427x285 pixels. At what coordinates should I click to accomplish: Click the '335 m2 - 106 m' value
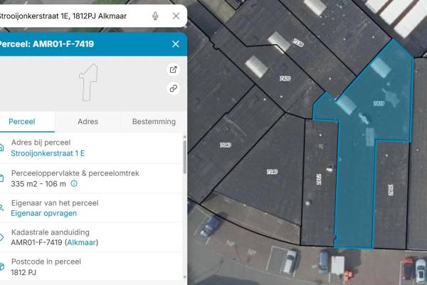click(x=38, y=184)
